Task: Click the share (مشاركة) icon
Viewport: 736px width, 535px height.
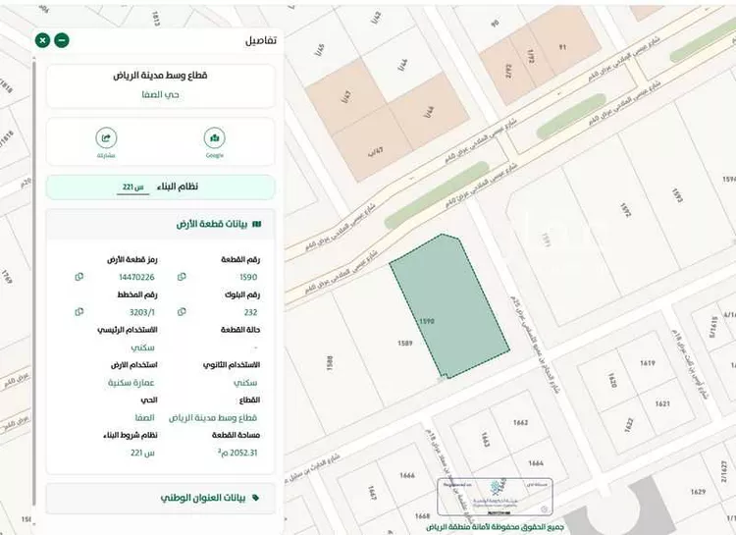Action: [x=106, y=138]
